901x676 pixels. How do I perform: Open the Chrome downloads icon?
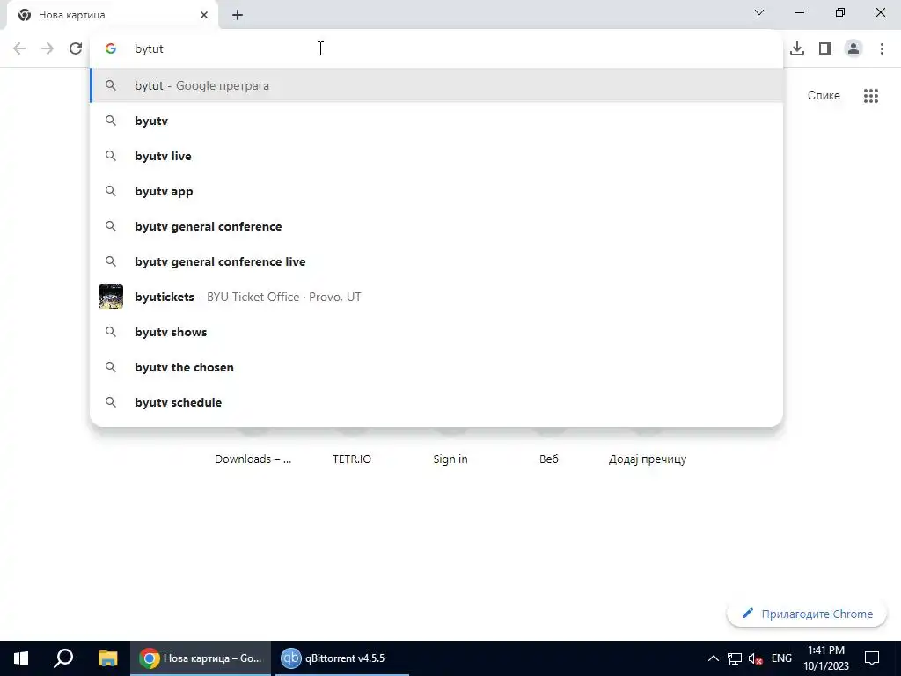coord(797,49)
